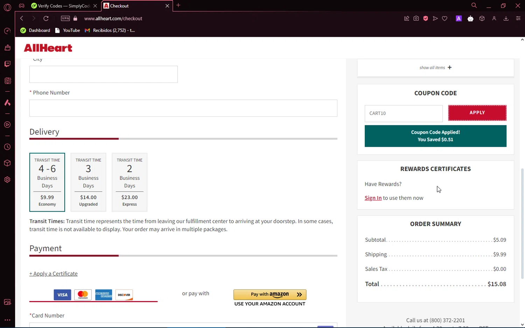Click the Discover card logo

[124, 295]
